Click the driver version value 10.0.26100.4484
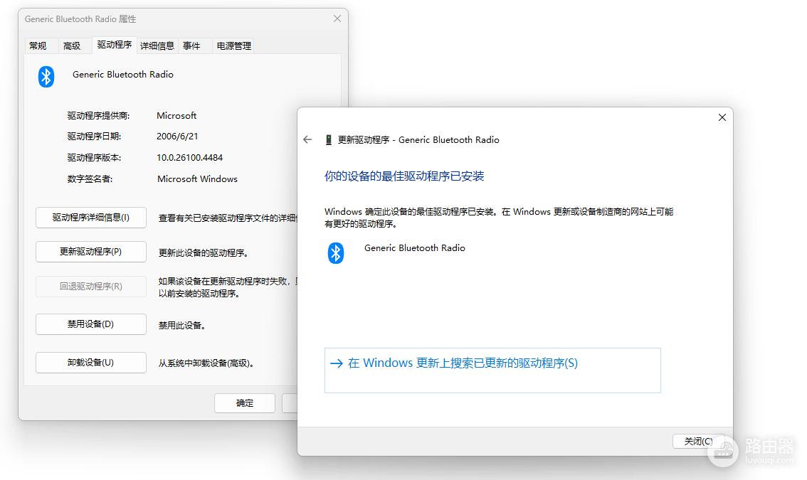This screenshot has width=807, height=480. point(189,157)
